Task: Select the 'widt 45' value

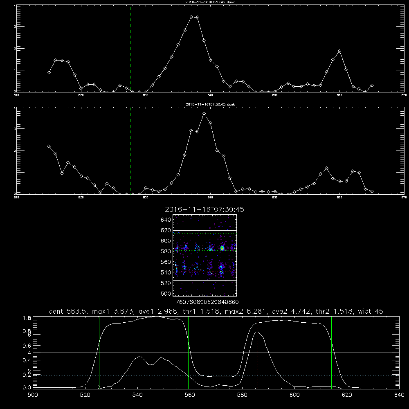Action: [371, 311]
